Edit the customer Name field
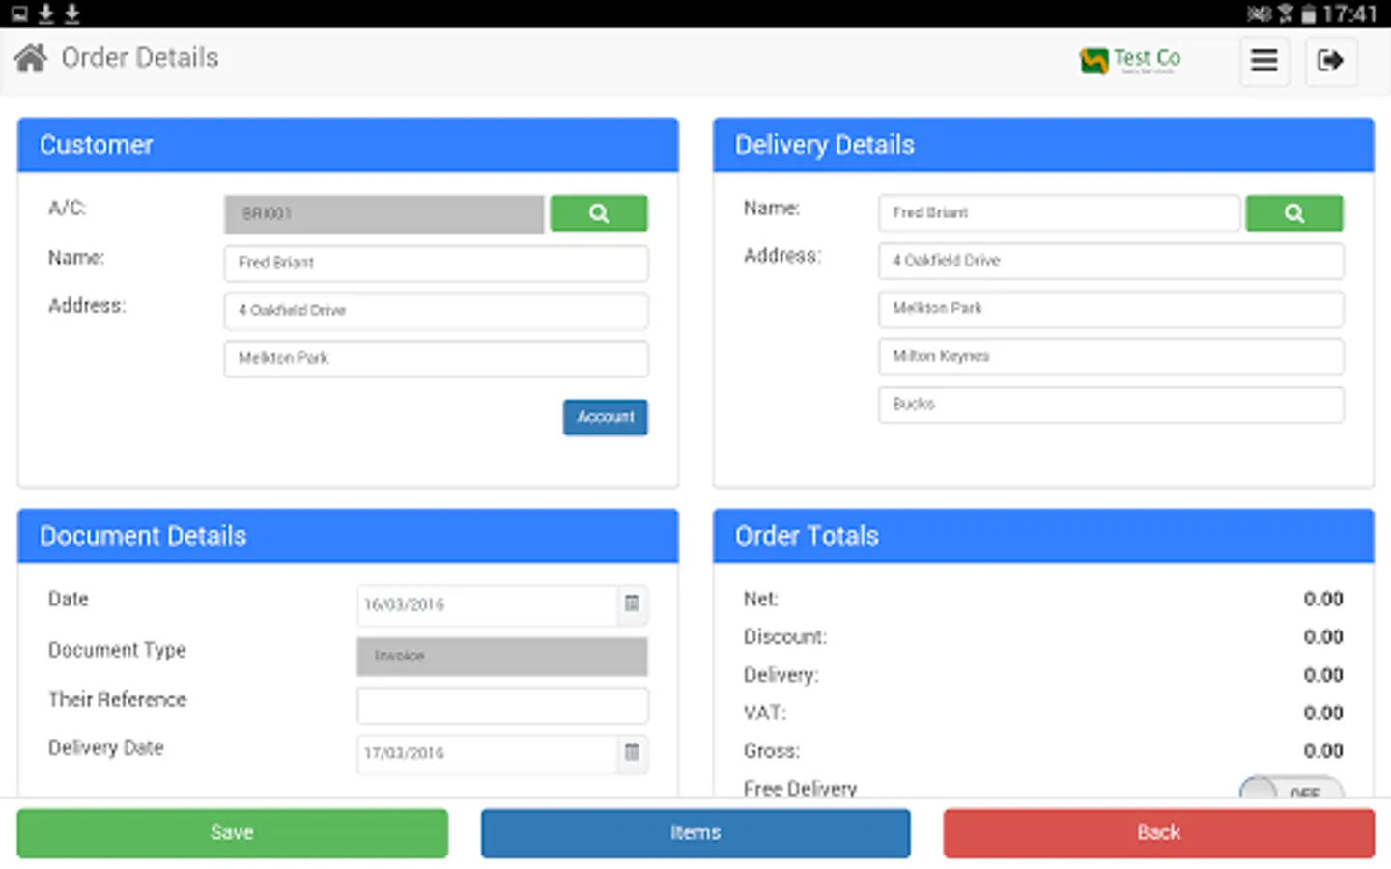This screenshot has height=869, width=1391. pyautogui.click(x=436, y=263)
